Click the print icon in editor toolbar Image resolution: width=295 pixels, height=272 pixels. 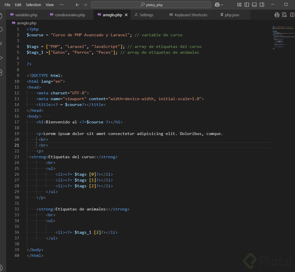point(277,15)
